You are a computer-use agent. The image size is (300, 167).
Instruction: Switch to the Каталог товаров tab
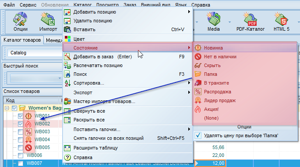tap(22, 40)
